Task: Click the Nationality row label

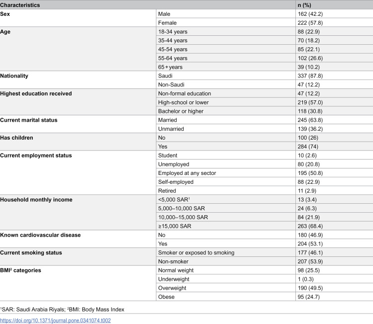Action: [14, 76]
